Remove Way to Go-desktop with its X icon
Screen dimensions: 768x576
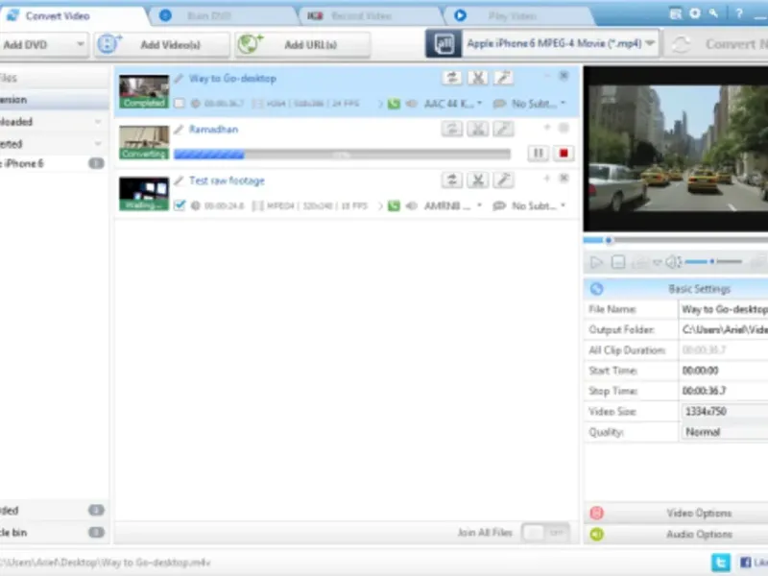pyautogui.click(x=564, y=76)
